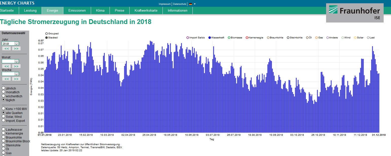
Task: Open the Monat dropdown
Action: pyautogui.click(x=10, y=61)
